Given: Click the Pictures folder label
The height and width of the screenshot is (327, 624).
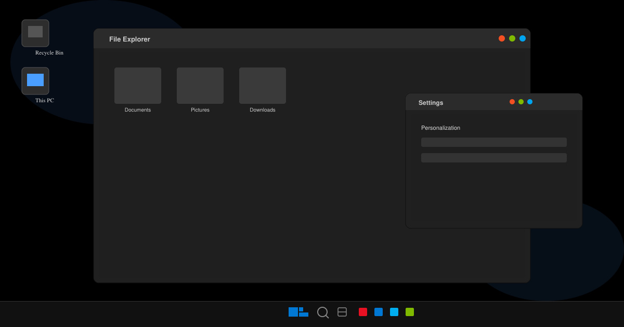Looking at the screenshot, I should tap(200, 110).
